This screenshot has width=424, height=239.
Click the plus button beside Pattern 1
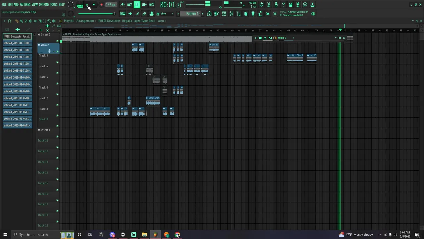point(202,14)
